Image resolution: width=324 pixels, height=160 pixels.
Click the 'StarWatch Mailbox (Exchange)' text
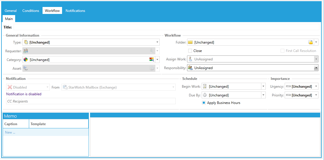tap(93, 87)
